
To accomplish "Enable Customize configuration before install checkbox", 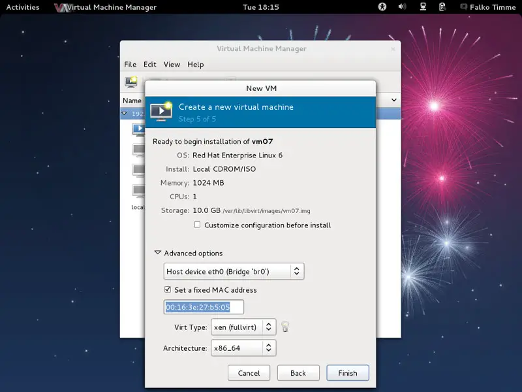I will [197, 225].
